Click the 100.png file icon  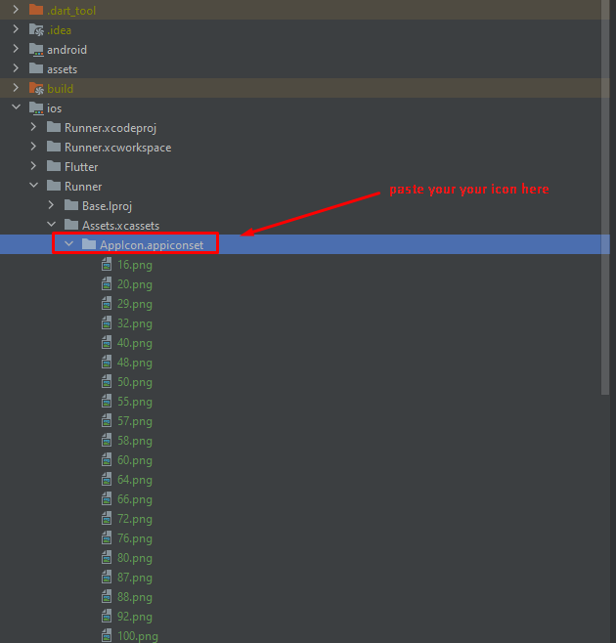click(108, 635)
